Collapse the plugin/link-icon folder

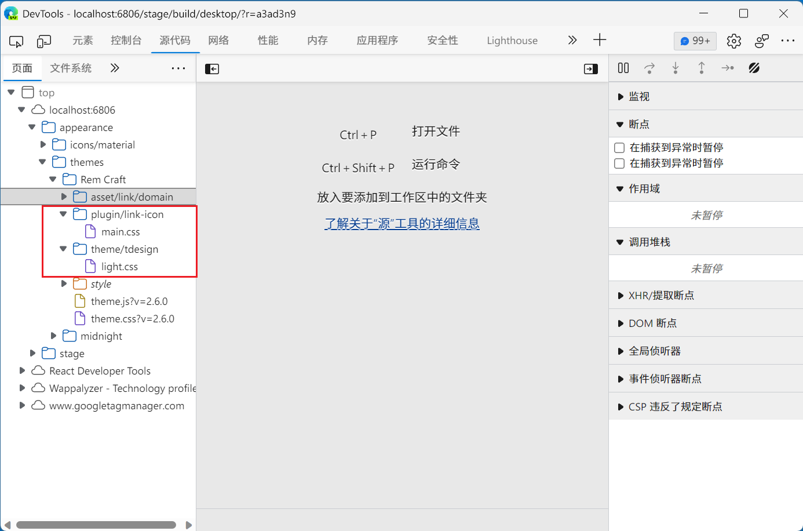(x=63, y=214)
